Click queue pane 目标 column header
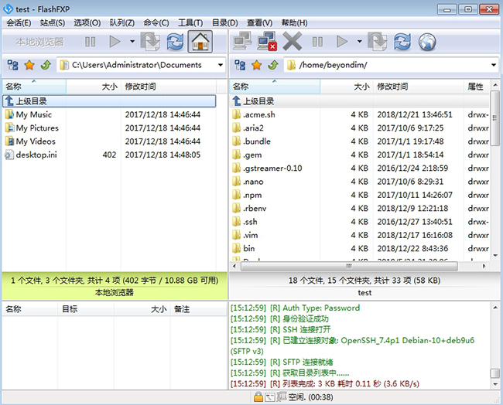The height and width of the screenshot is (405, 503). tap(86, 309)
